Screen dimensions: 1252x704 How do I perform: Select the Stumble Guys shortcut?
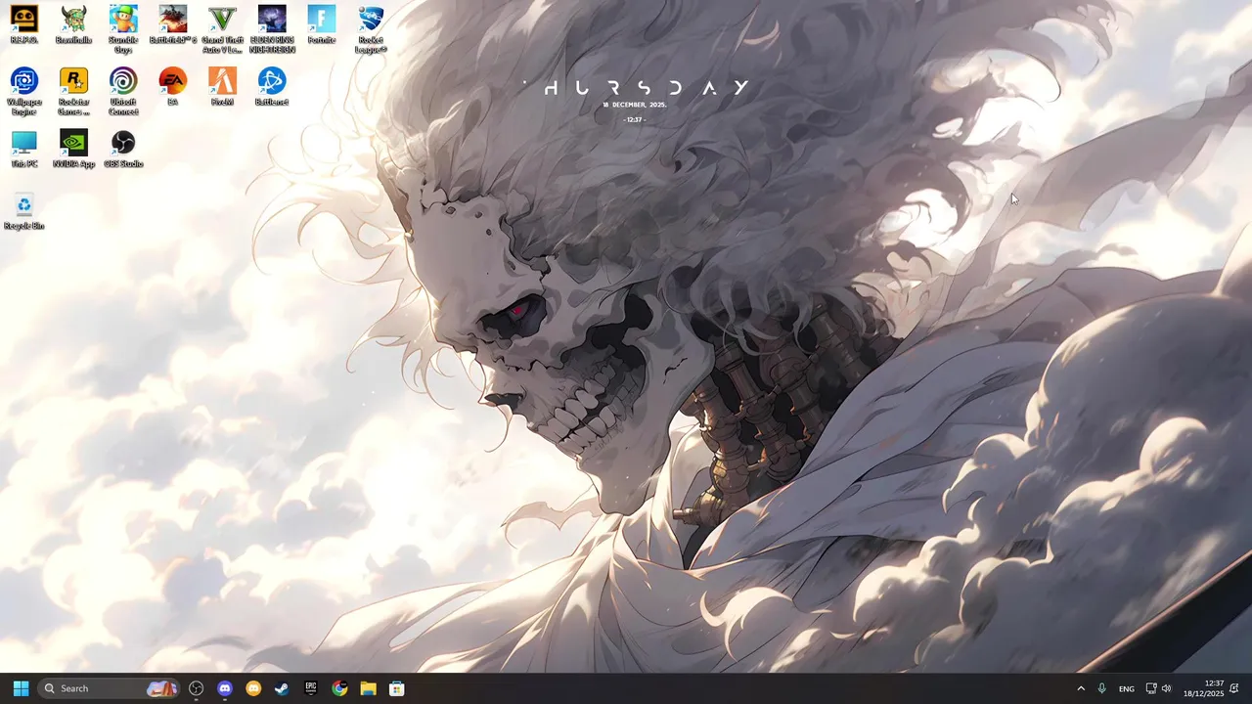coord(123,29)
